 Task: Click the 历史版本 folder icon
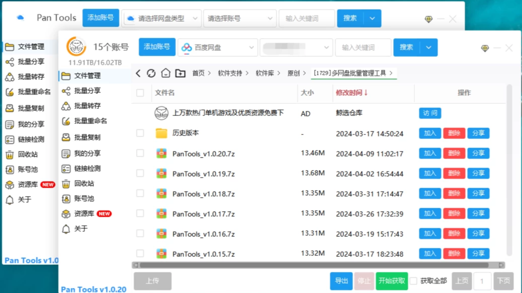click(161, 133)
